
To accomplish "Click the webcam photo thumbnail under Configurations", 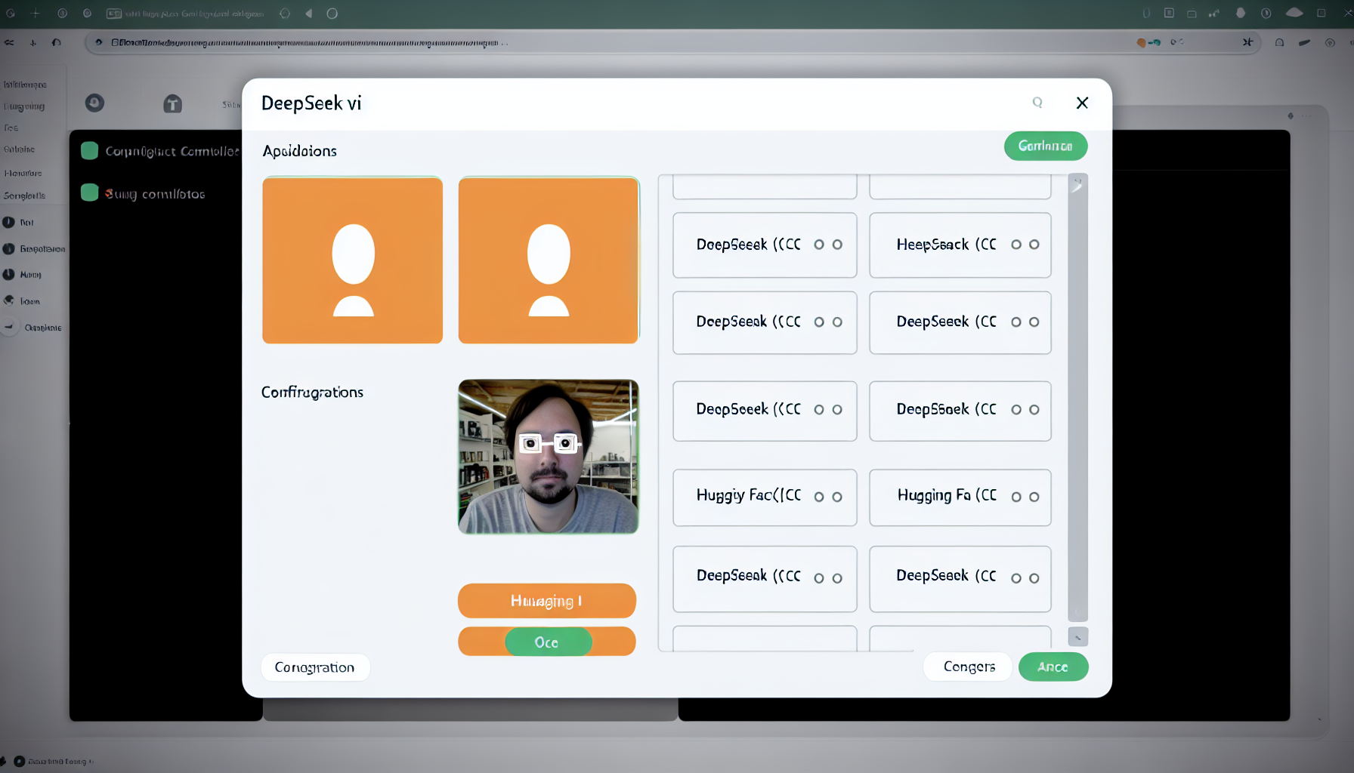I will (x=548, y=457).
